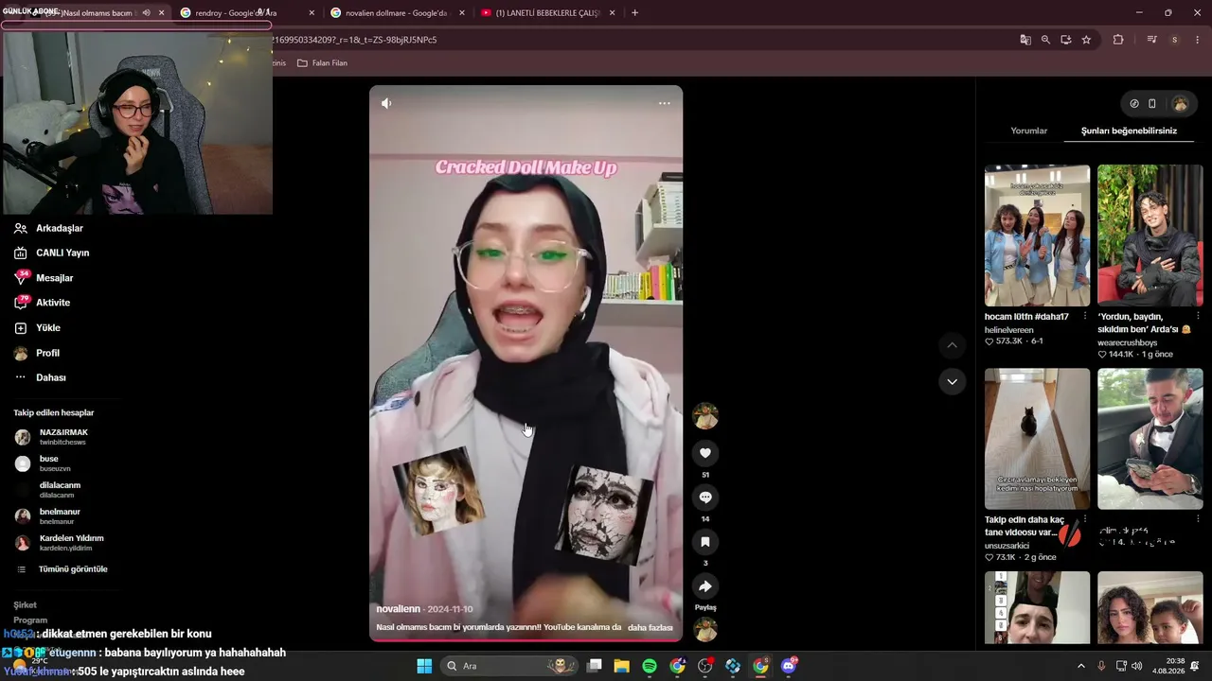This screenshot has width=1212, height=681.
Task: Open the get-app phone icon
Action: [1152, 103]
